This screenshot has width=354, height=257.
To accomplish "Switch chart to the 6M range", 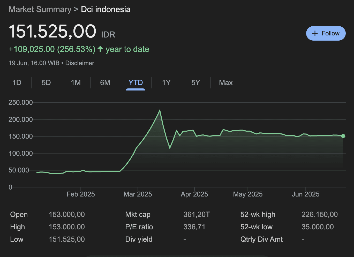I will click(x=105, y=83).
